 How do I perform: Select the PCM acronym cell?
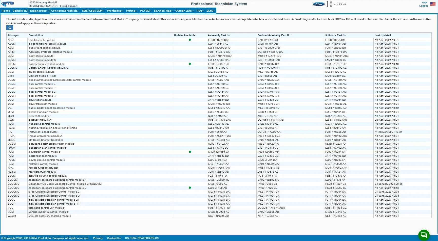point(11,152)
